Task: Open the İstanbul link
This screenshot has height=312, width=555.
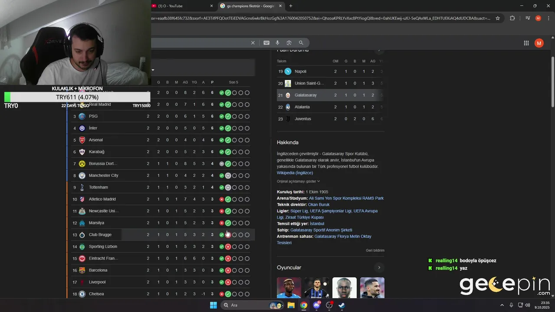Action: 317,224
